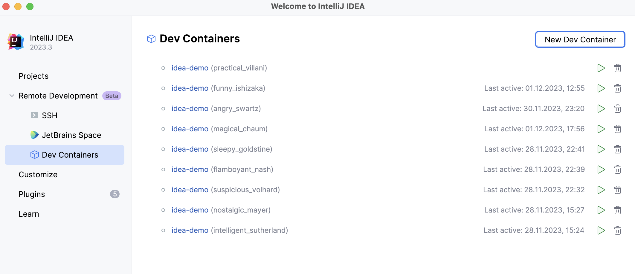Click status circle of practical_villani row
635x274 pixels.
163,68
